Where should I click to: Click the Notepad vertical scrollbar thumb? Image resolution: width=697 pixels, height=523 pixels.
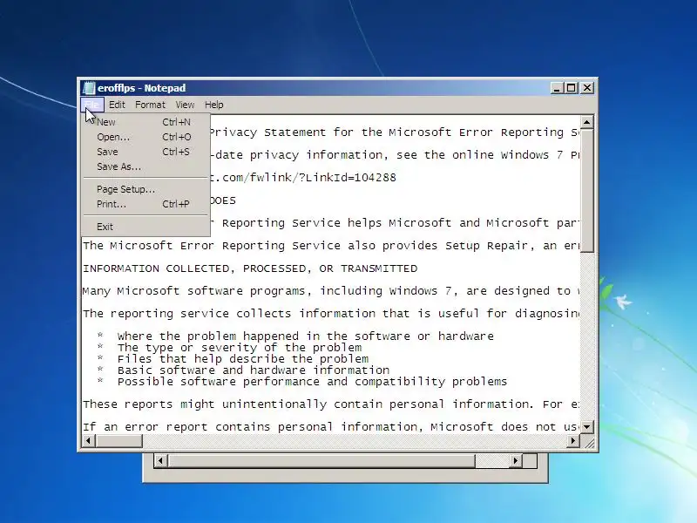586,191
